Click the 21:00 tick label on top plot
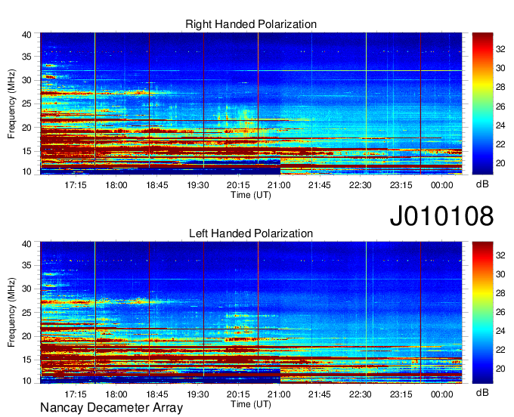 coord(279,185)
